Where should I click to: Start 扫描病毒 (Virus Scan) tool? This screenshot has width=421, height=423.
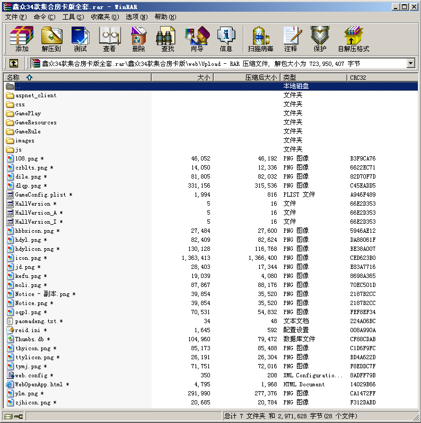click(x=260, y=39)
